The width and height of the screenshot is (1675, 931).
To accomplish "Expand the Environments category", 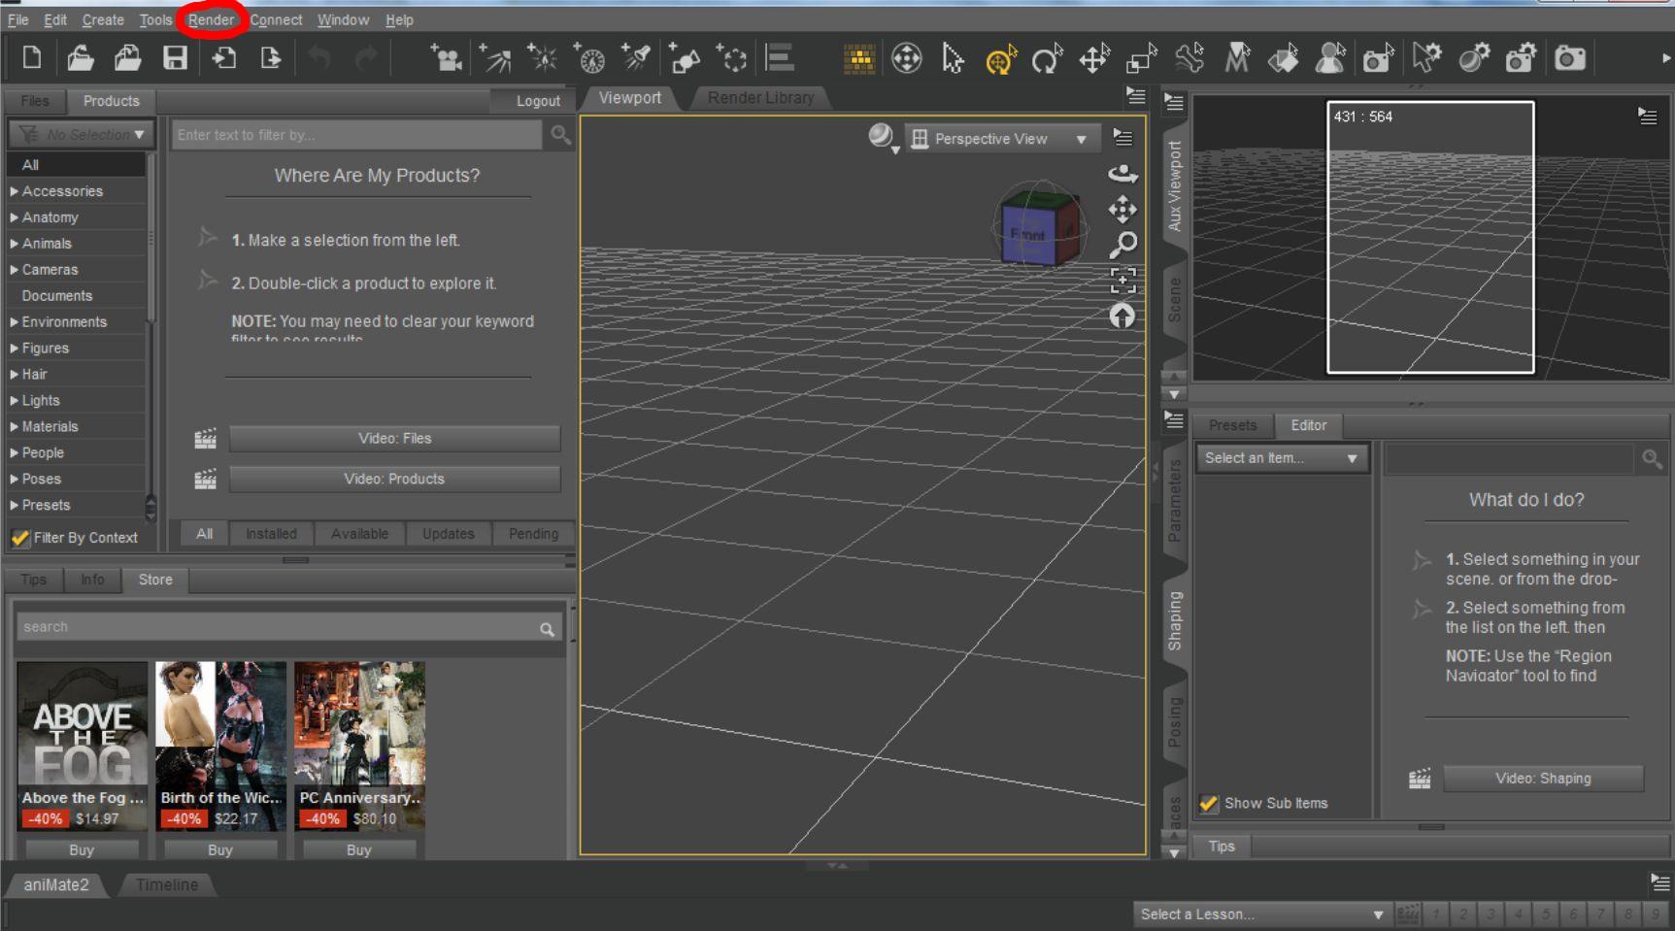I will point(15,322).
